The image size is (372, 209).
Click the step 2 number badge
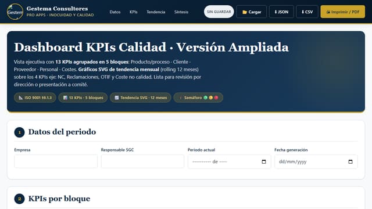pyautogui.click(x=19, y=199)
